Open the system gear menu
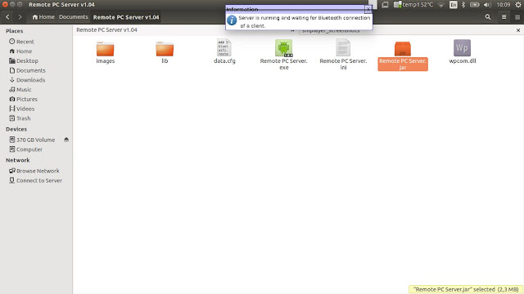Viewport: 524px width, 294px height. coord(518,5)
